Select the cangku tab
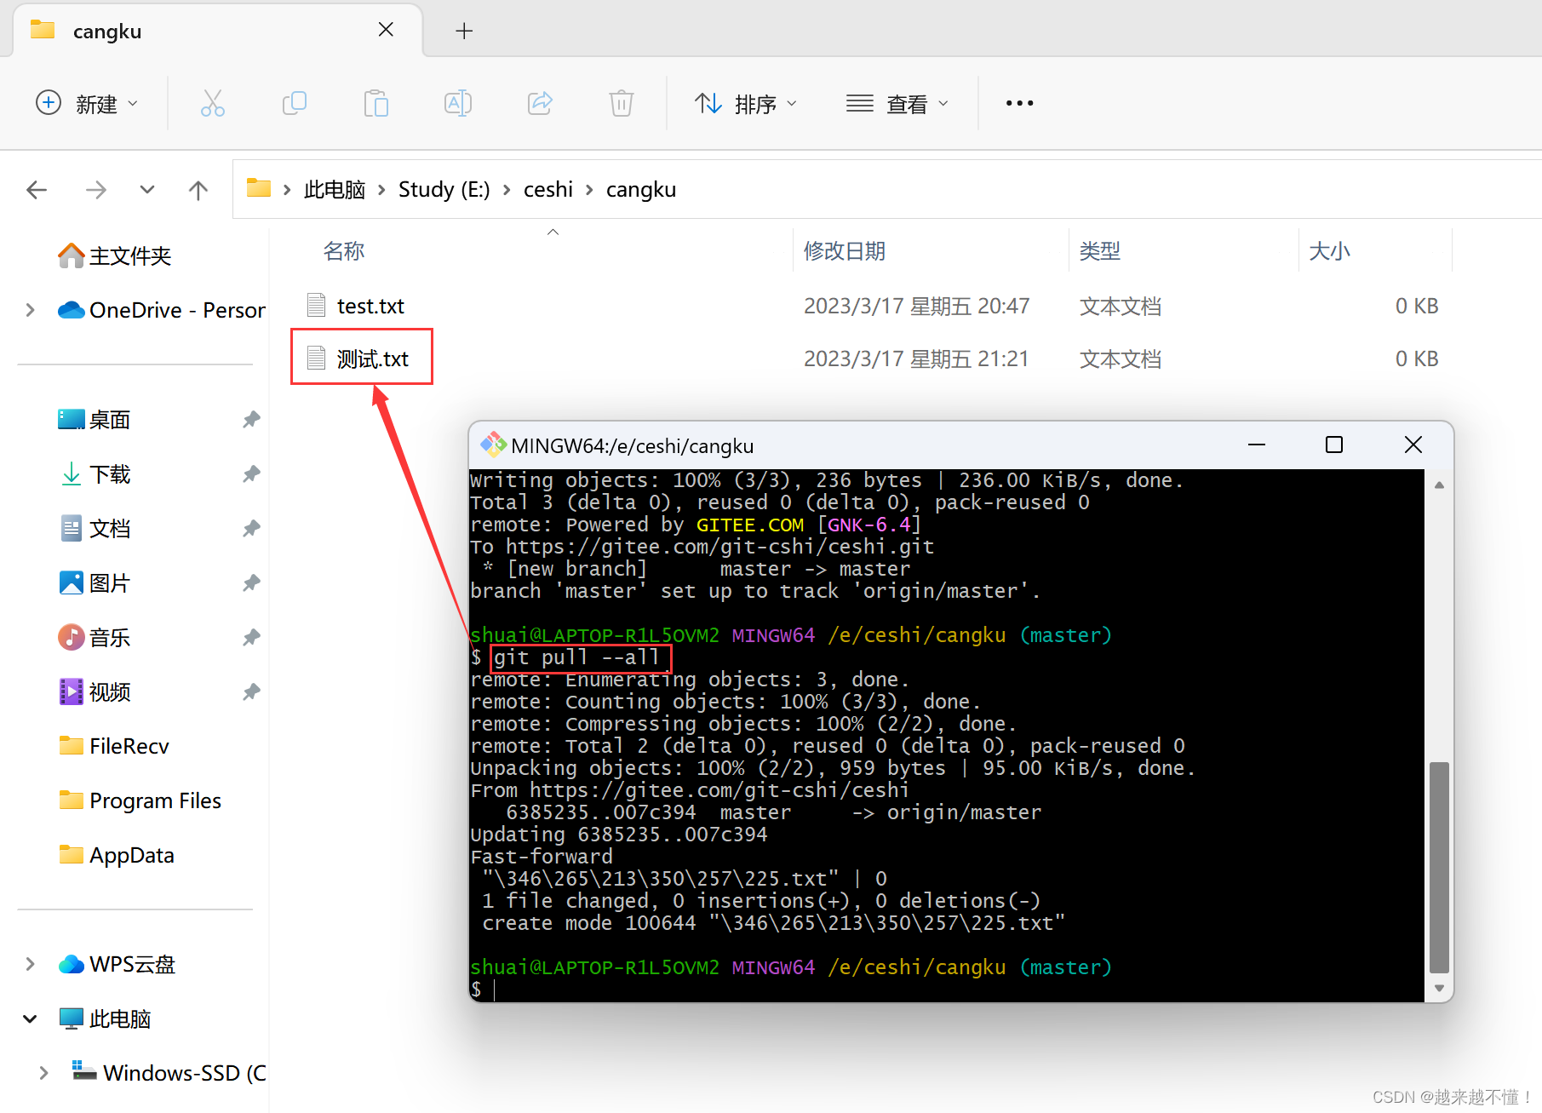Screen dimensions: 1542x1113 click(218, 31)
